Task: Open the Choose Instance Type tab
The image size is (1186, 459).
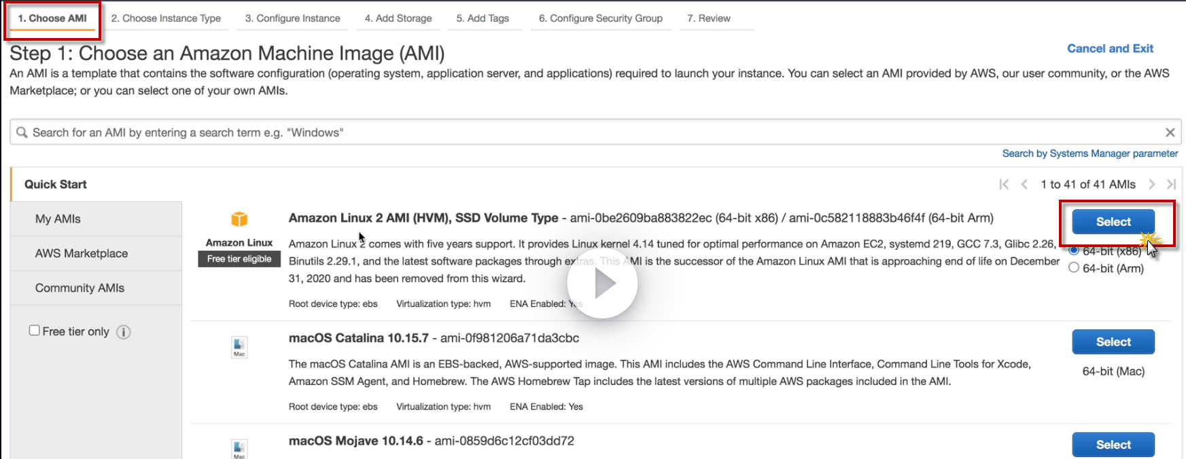Action: tap(166, 18)
